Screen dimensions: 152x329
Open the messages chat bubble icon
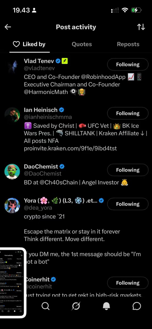point(137,306)
